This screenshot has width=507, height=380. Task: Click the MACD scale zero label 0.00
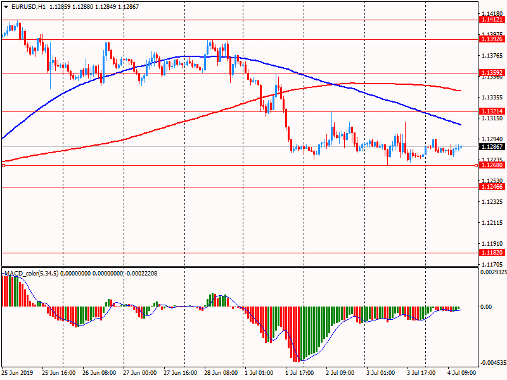(486, 307)
